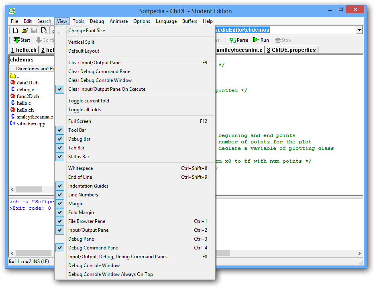Choose Vertical Split layout
The width and height of the screenshot is (375, 288).
click(x=135, y=42)
